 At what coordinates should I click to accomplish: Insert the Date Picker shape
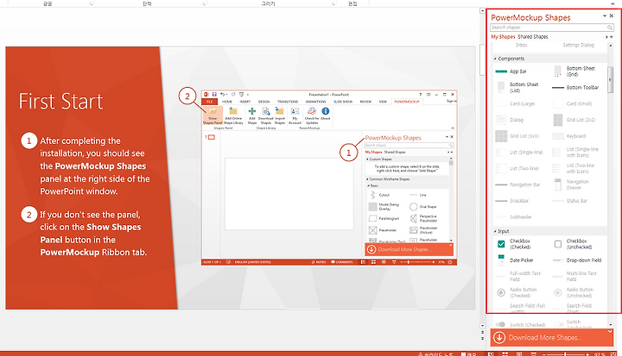point(515,260)
